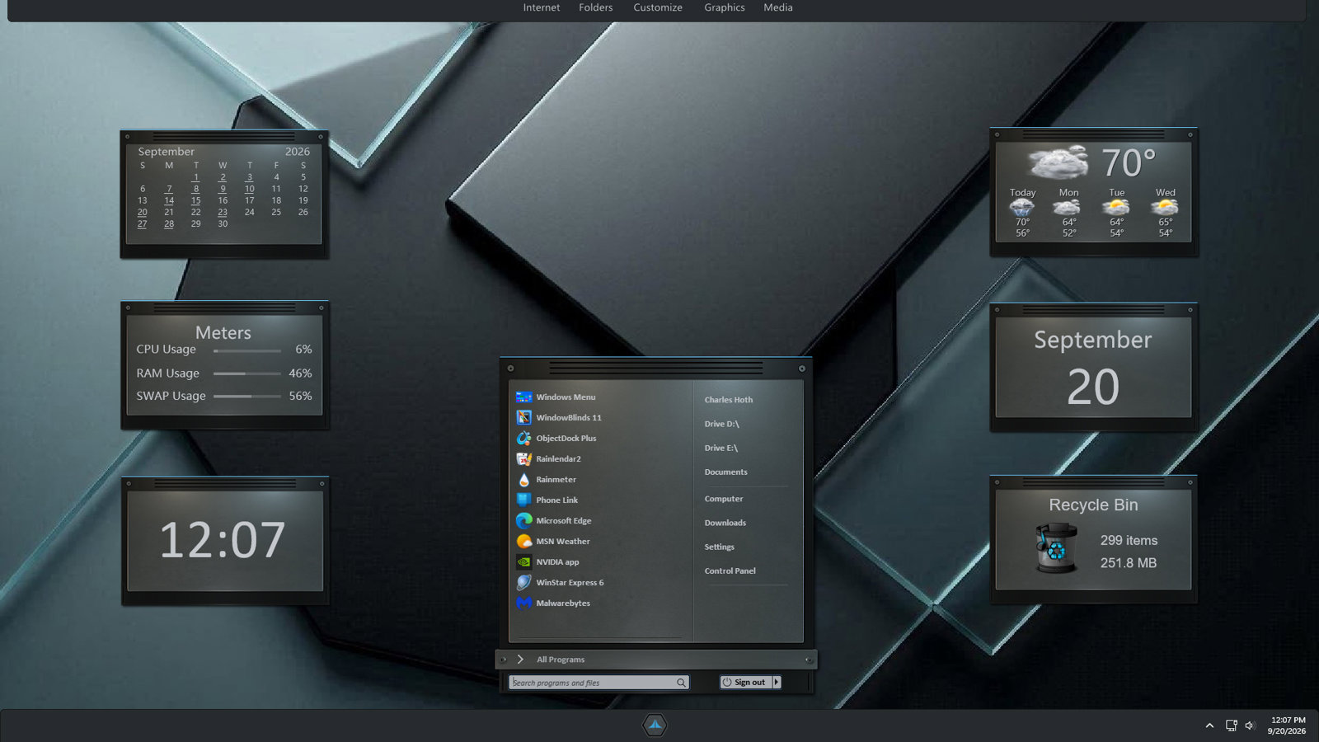
Task: Open the Graphics menu in top bar
Action: tap(725, 7)
